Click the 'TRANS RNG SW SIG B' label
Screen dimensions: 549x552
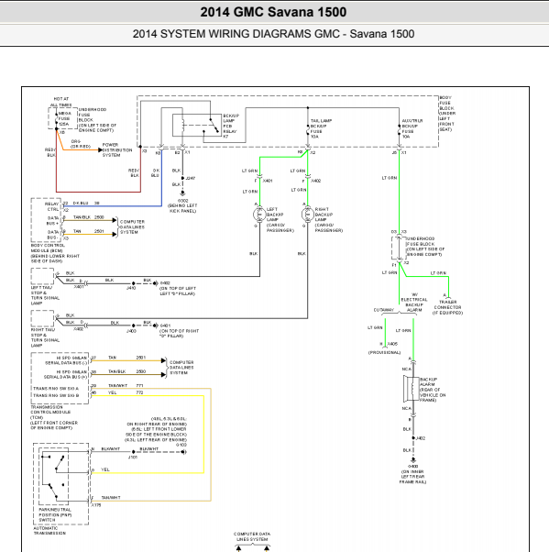(x=56, y=395)
